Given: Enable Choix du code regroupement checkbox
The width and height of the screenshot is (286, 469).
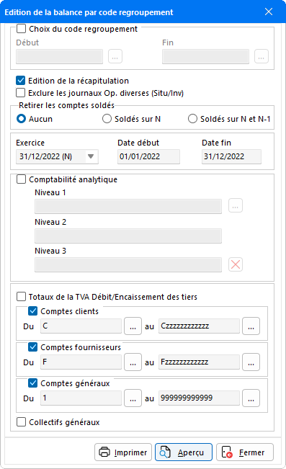Looking at the screenshot, I should [21, 29].
